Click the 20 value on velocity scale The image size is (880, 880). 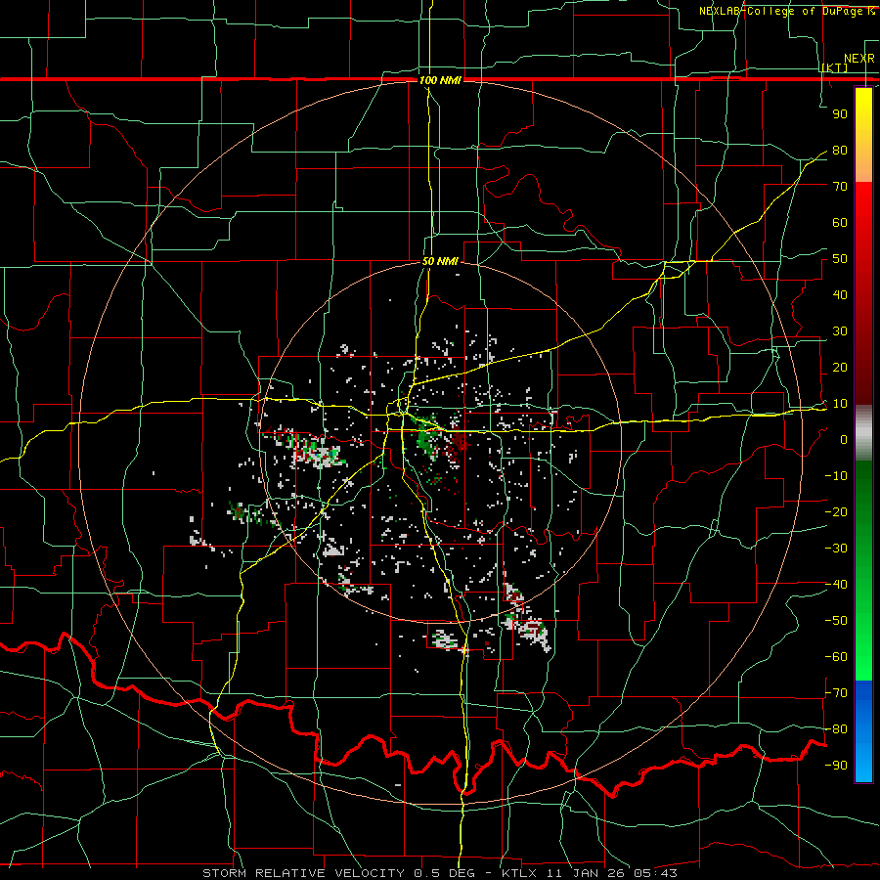(x=840, y=368)
